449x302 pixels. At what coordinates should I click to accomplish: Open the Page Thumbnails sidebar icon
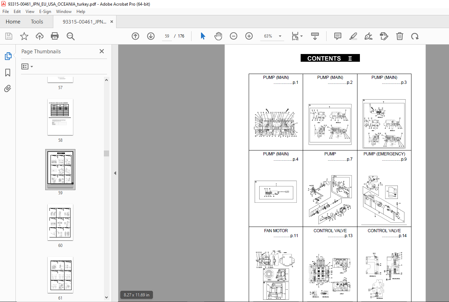8,56
